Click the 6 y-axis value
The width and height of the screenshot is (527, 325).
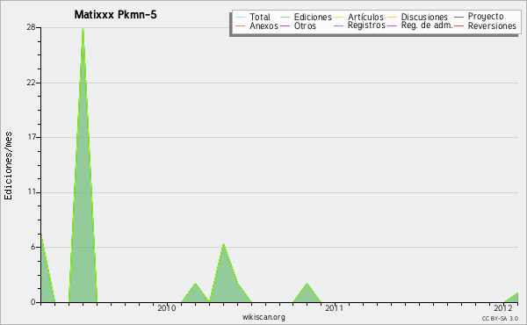(x=33, y=247)
